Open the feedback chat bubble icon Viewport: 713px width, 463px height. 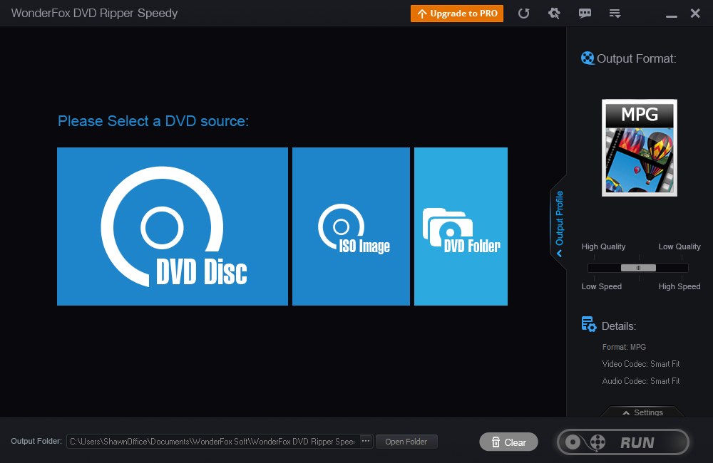(585, 13)
